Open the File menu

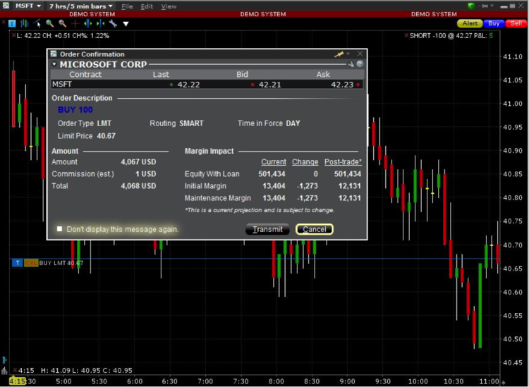(127, 6)
